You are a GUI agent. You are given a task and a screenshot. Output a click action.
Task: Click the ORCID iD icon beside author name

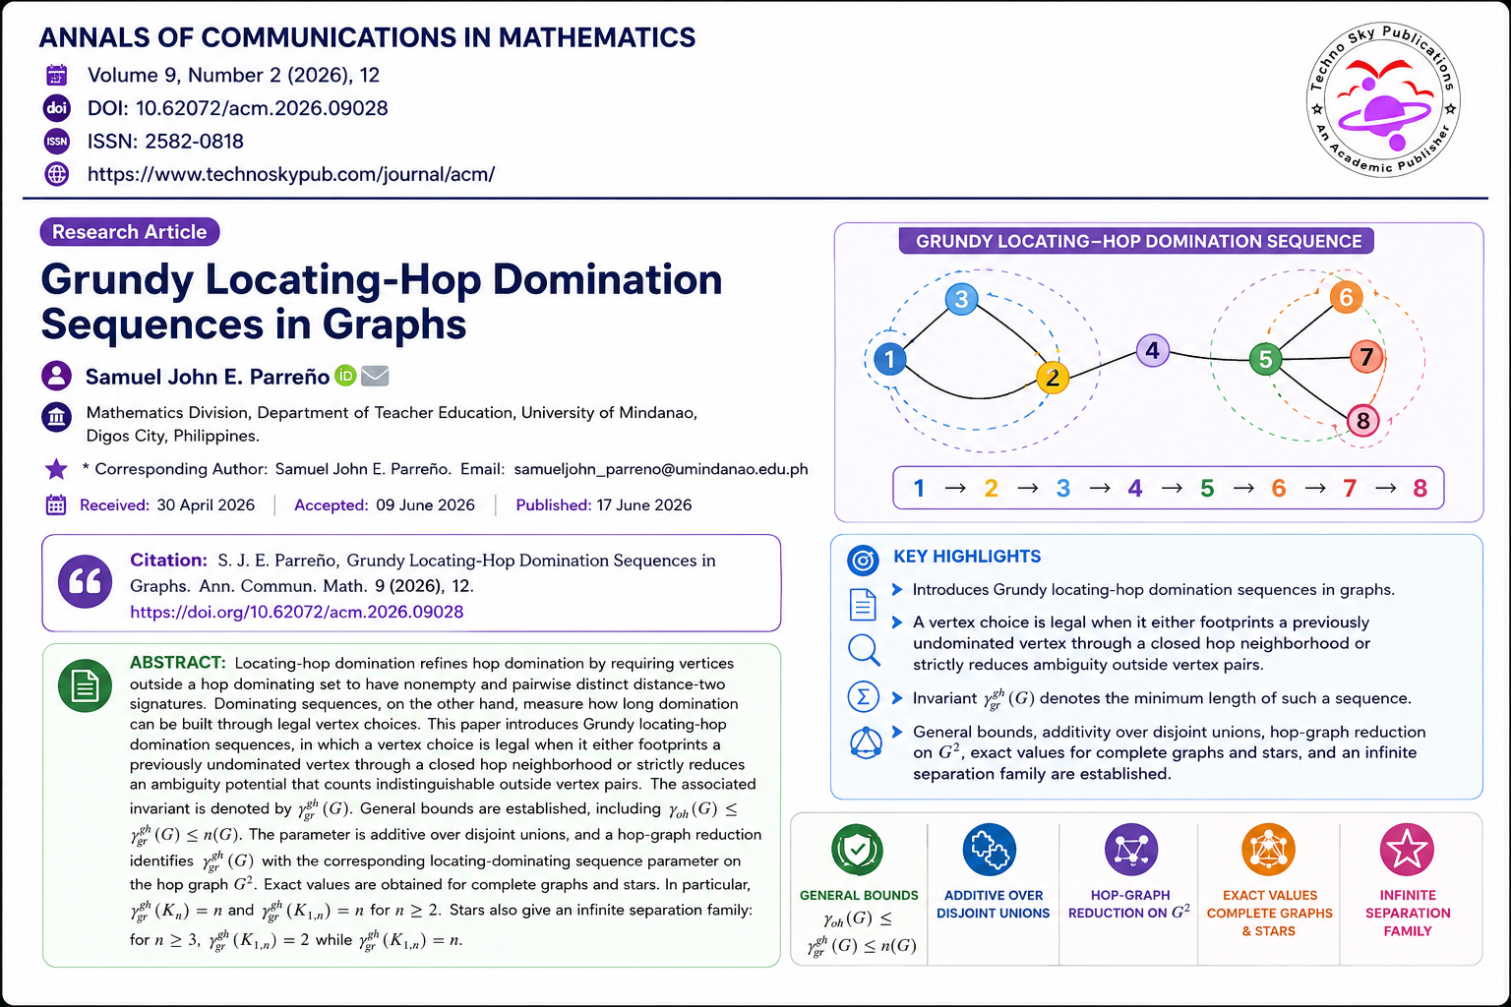point(345,376)
